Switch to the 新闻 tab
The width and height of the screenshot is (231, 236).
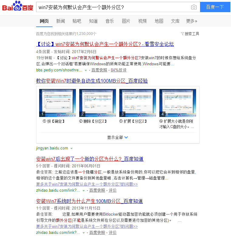click(61, 21)
